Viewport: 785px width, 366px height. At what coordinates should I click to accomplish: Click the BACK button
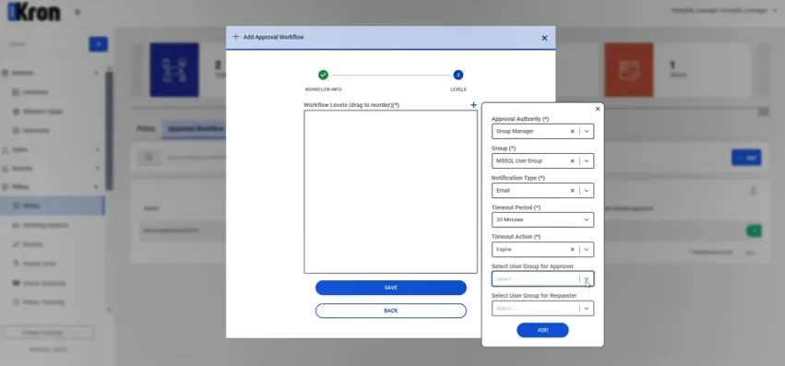tap(390, 311)
